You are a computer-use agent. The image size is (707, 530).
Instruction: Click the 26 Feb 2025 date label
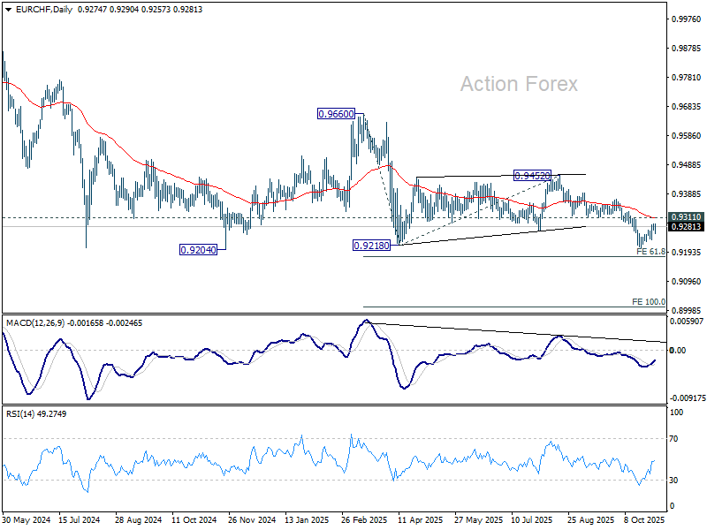[x=364, y=519]
